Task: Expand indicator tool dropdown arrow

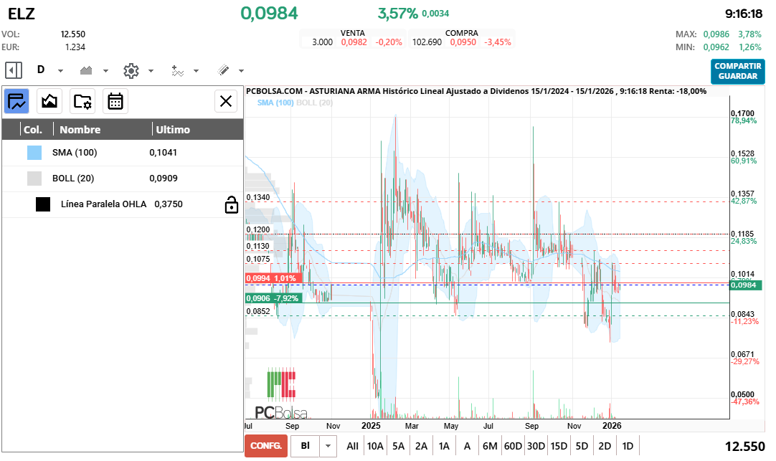Action: (196, 71)
